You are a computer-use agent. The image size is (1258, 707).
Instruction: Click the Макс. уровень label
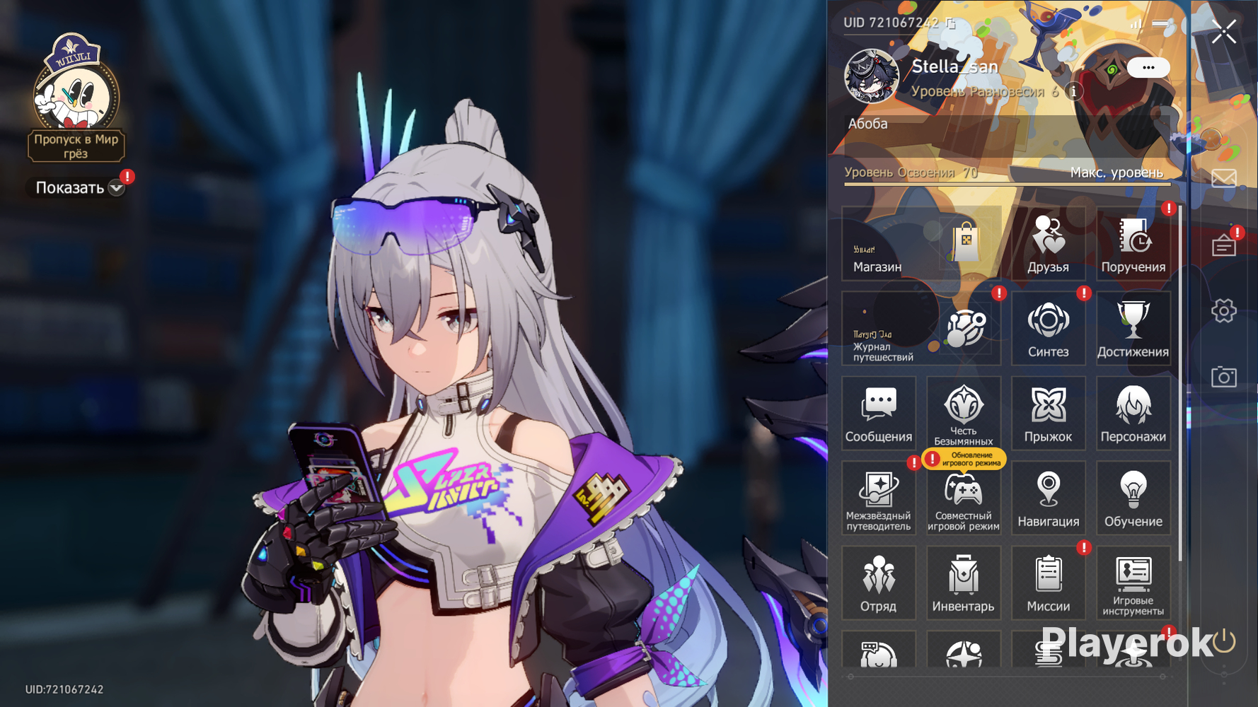pos(1116,173)
